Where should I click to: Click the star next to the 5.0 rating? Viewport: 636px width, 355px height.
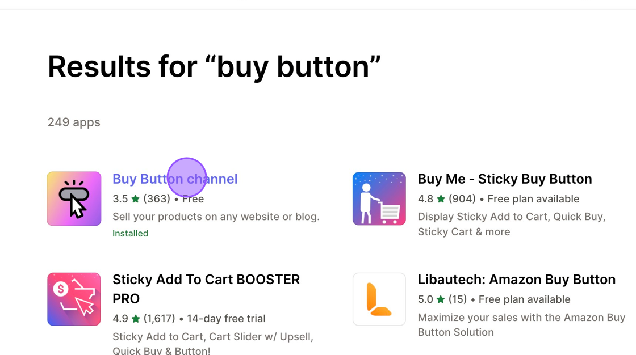click(441, 299)
